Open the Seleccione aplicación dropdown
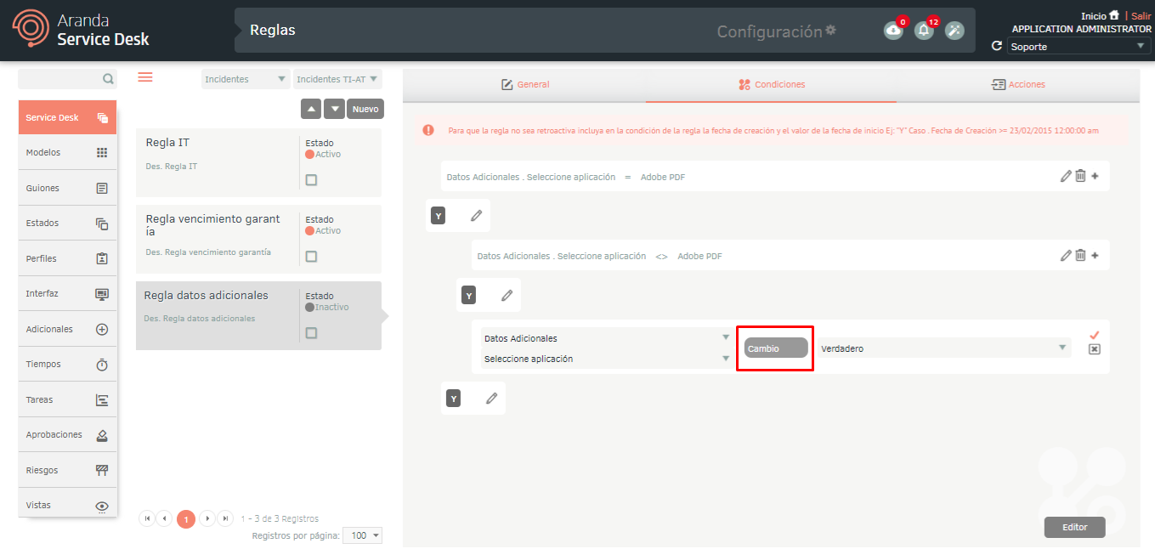 606,359
